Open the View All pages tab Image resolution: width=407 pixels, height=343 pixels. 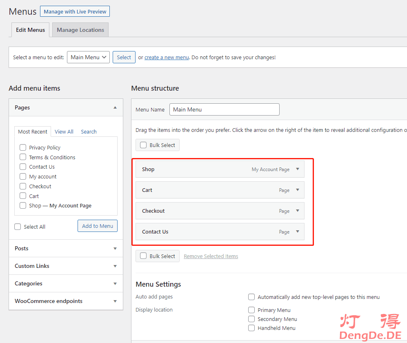(64, 131)
